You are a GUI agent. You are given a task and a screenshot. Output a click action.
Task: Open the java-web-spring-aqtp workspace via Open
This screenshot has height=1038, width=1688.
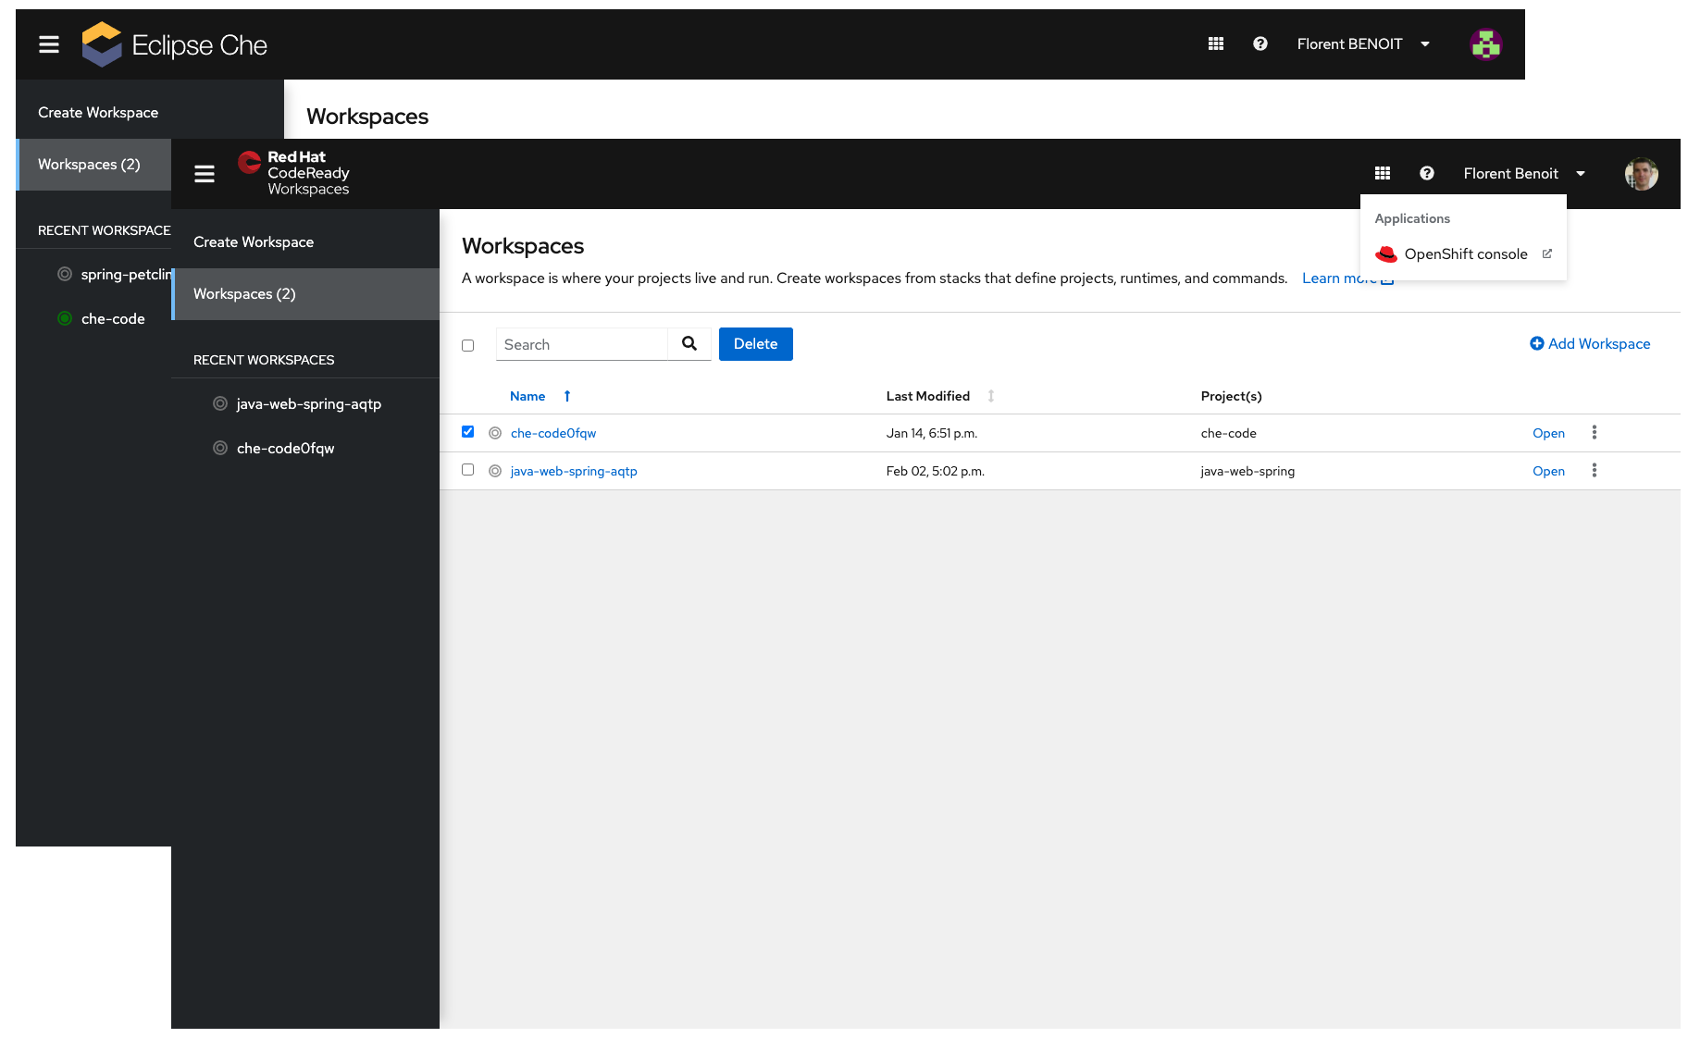coord(1548,471)
